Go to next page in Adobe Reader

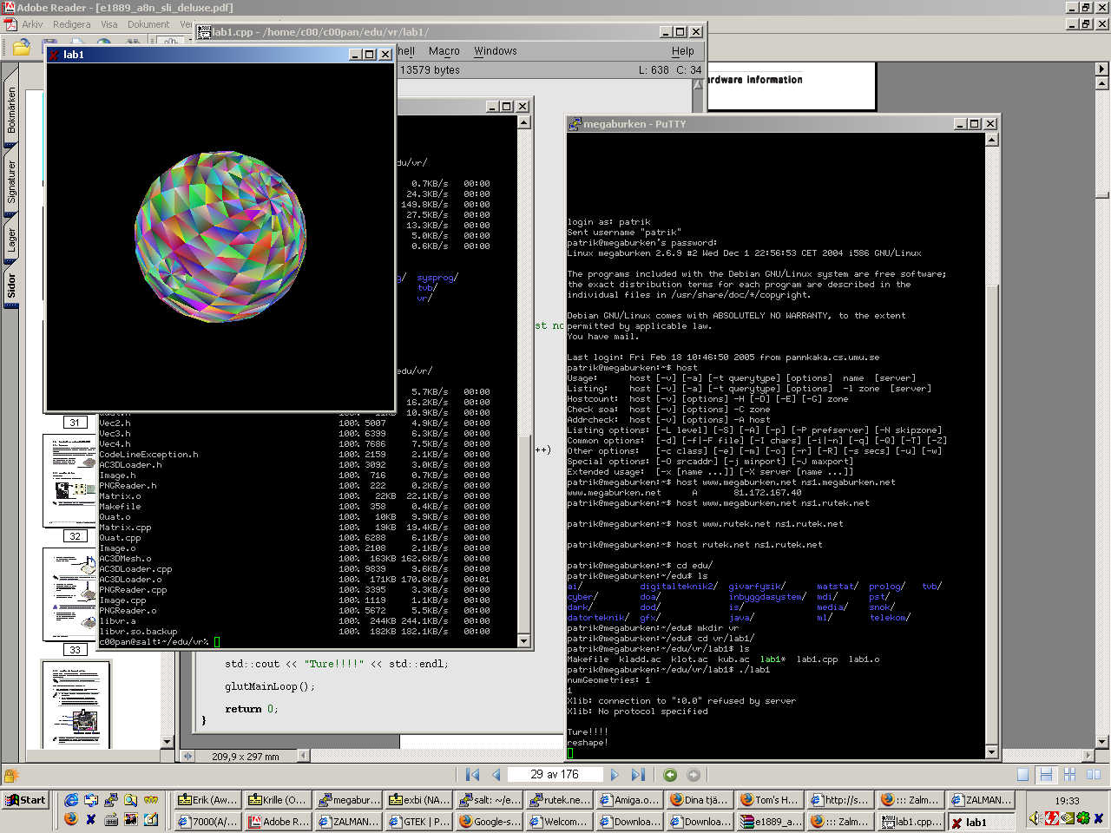pyautogui.click(x=615, y=775)
